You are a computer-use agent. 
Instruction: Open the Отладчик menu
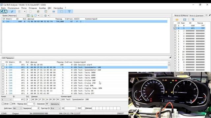pyautogui.click(x=33, y=8)
